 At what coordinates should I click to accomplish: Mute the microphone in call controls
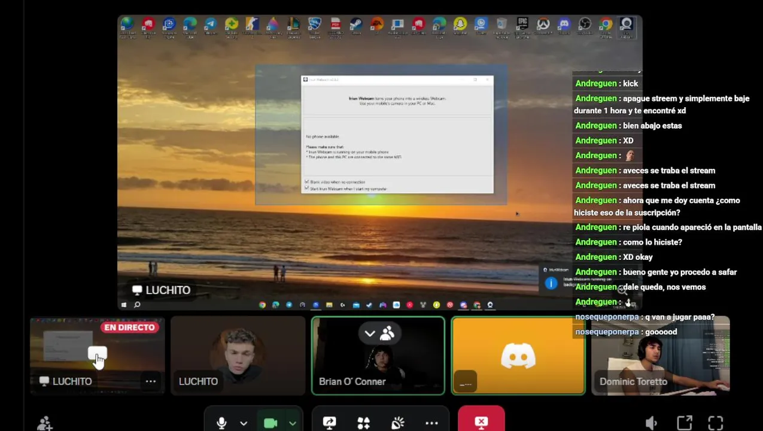point(221,423)
